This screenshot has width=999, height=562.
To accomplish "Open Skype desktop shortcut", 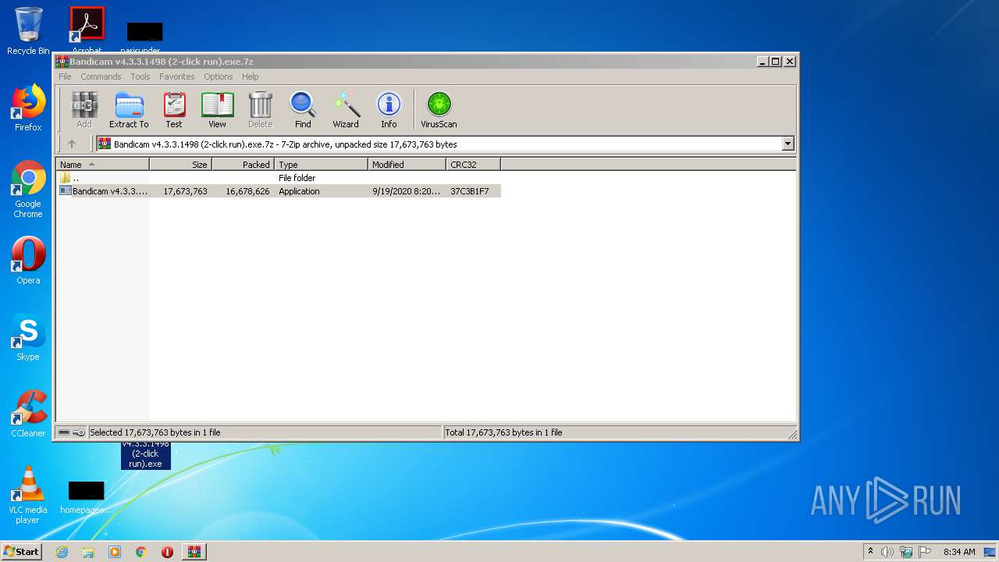I will click(28, 337).
